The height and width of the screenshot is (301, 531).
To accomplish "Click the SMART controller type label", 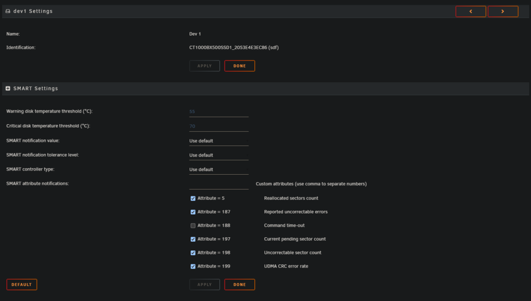I will 30,169.
